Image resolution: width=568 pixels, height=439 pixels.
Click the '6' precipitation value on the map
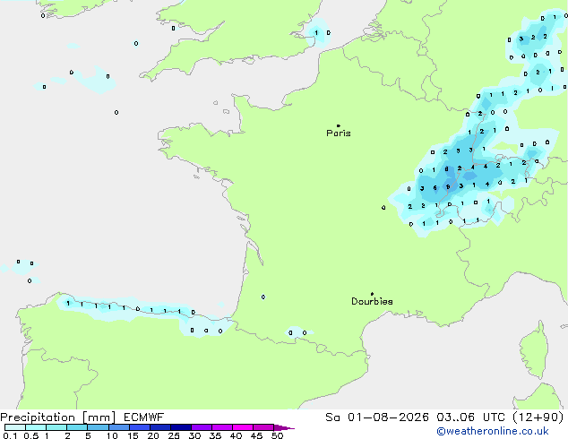tap(435, 187)
